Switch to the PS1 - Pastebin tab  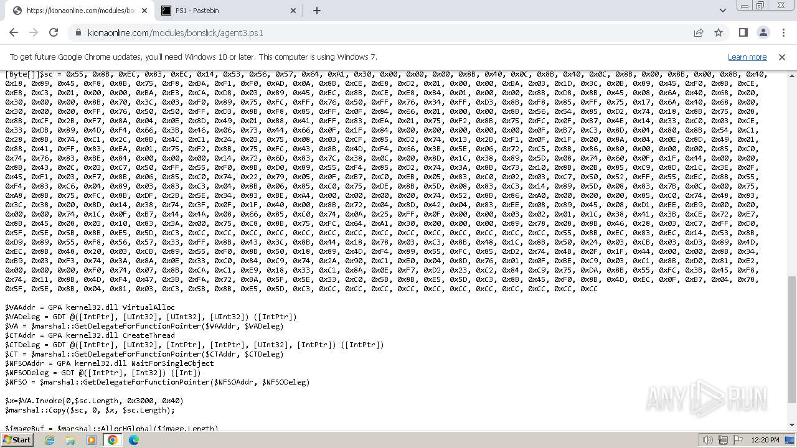tap(229, 11)
